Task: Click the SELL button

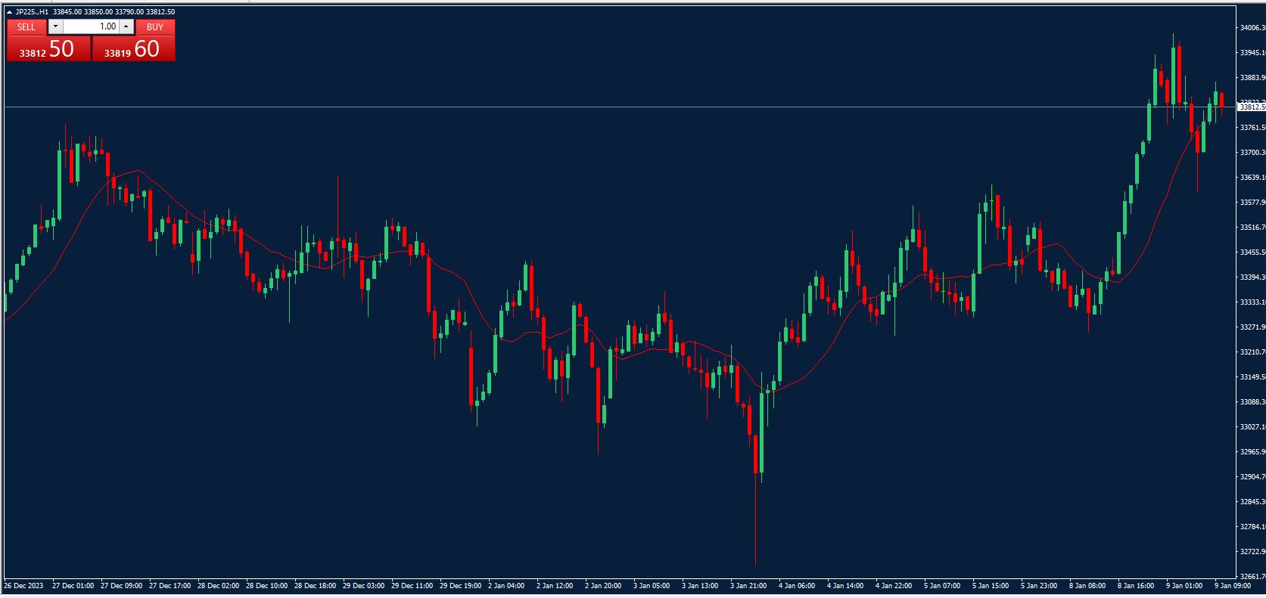Action: 26,27
